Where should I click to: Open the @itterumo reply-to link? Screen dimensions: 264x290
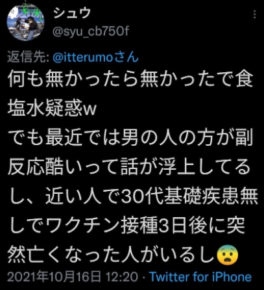[83, 57]
